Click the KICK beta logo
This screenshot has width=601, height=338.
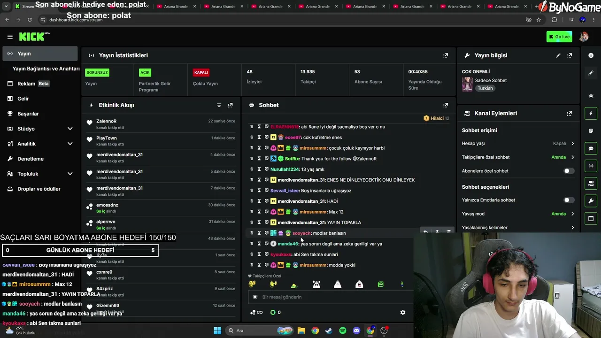pyautogui.click(x=34, y=37)
